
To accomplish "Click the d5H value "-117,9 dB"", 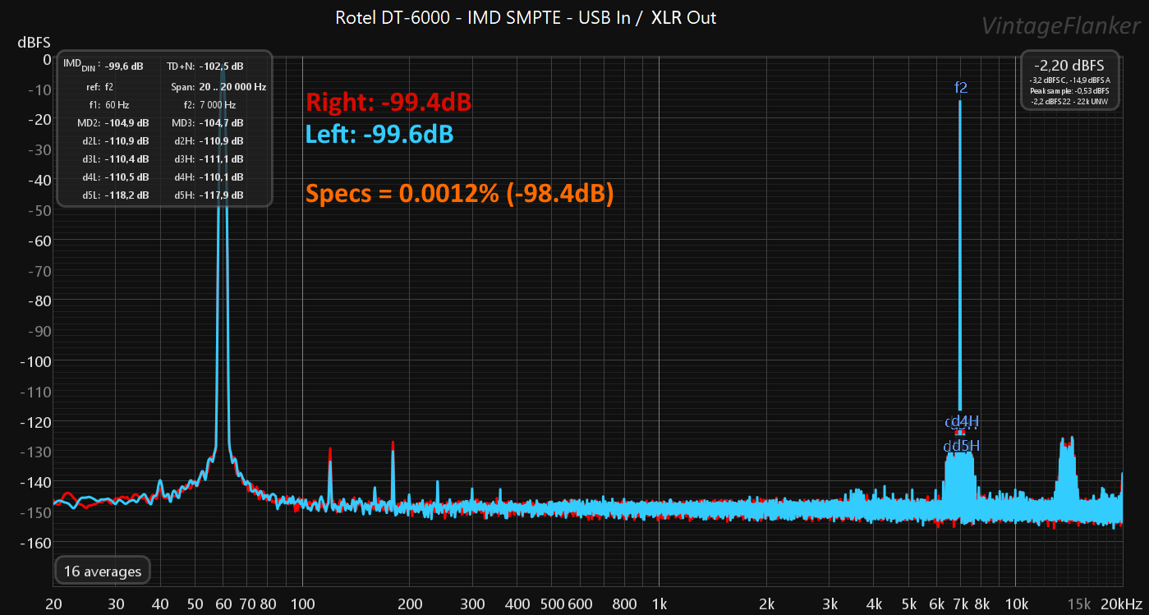I will (221, 195).
